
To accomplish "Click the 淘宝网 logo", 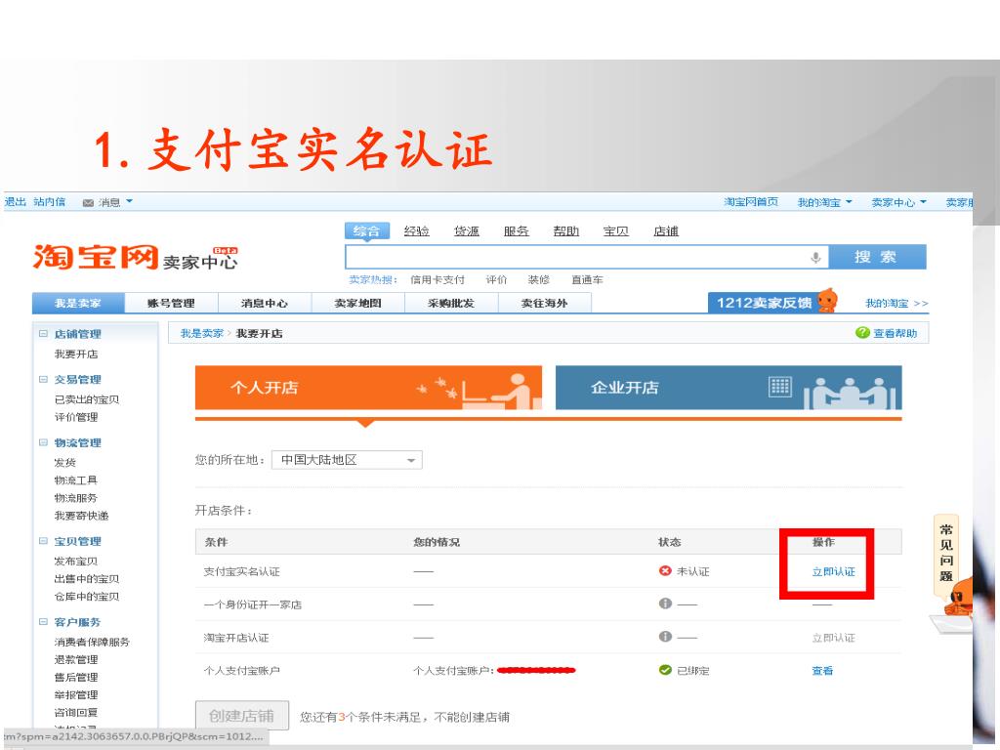I will pyautogui.click(x=96, y=257).
